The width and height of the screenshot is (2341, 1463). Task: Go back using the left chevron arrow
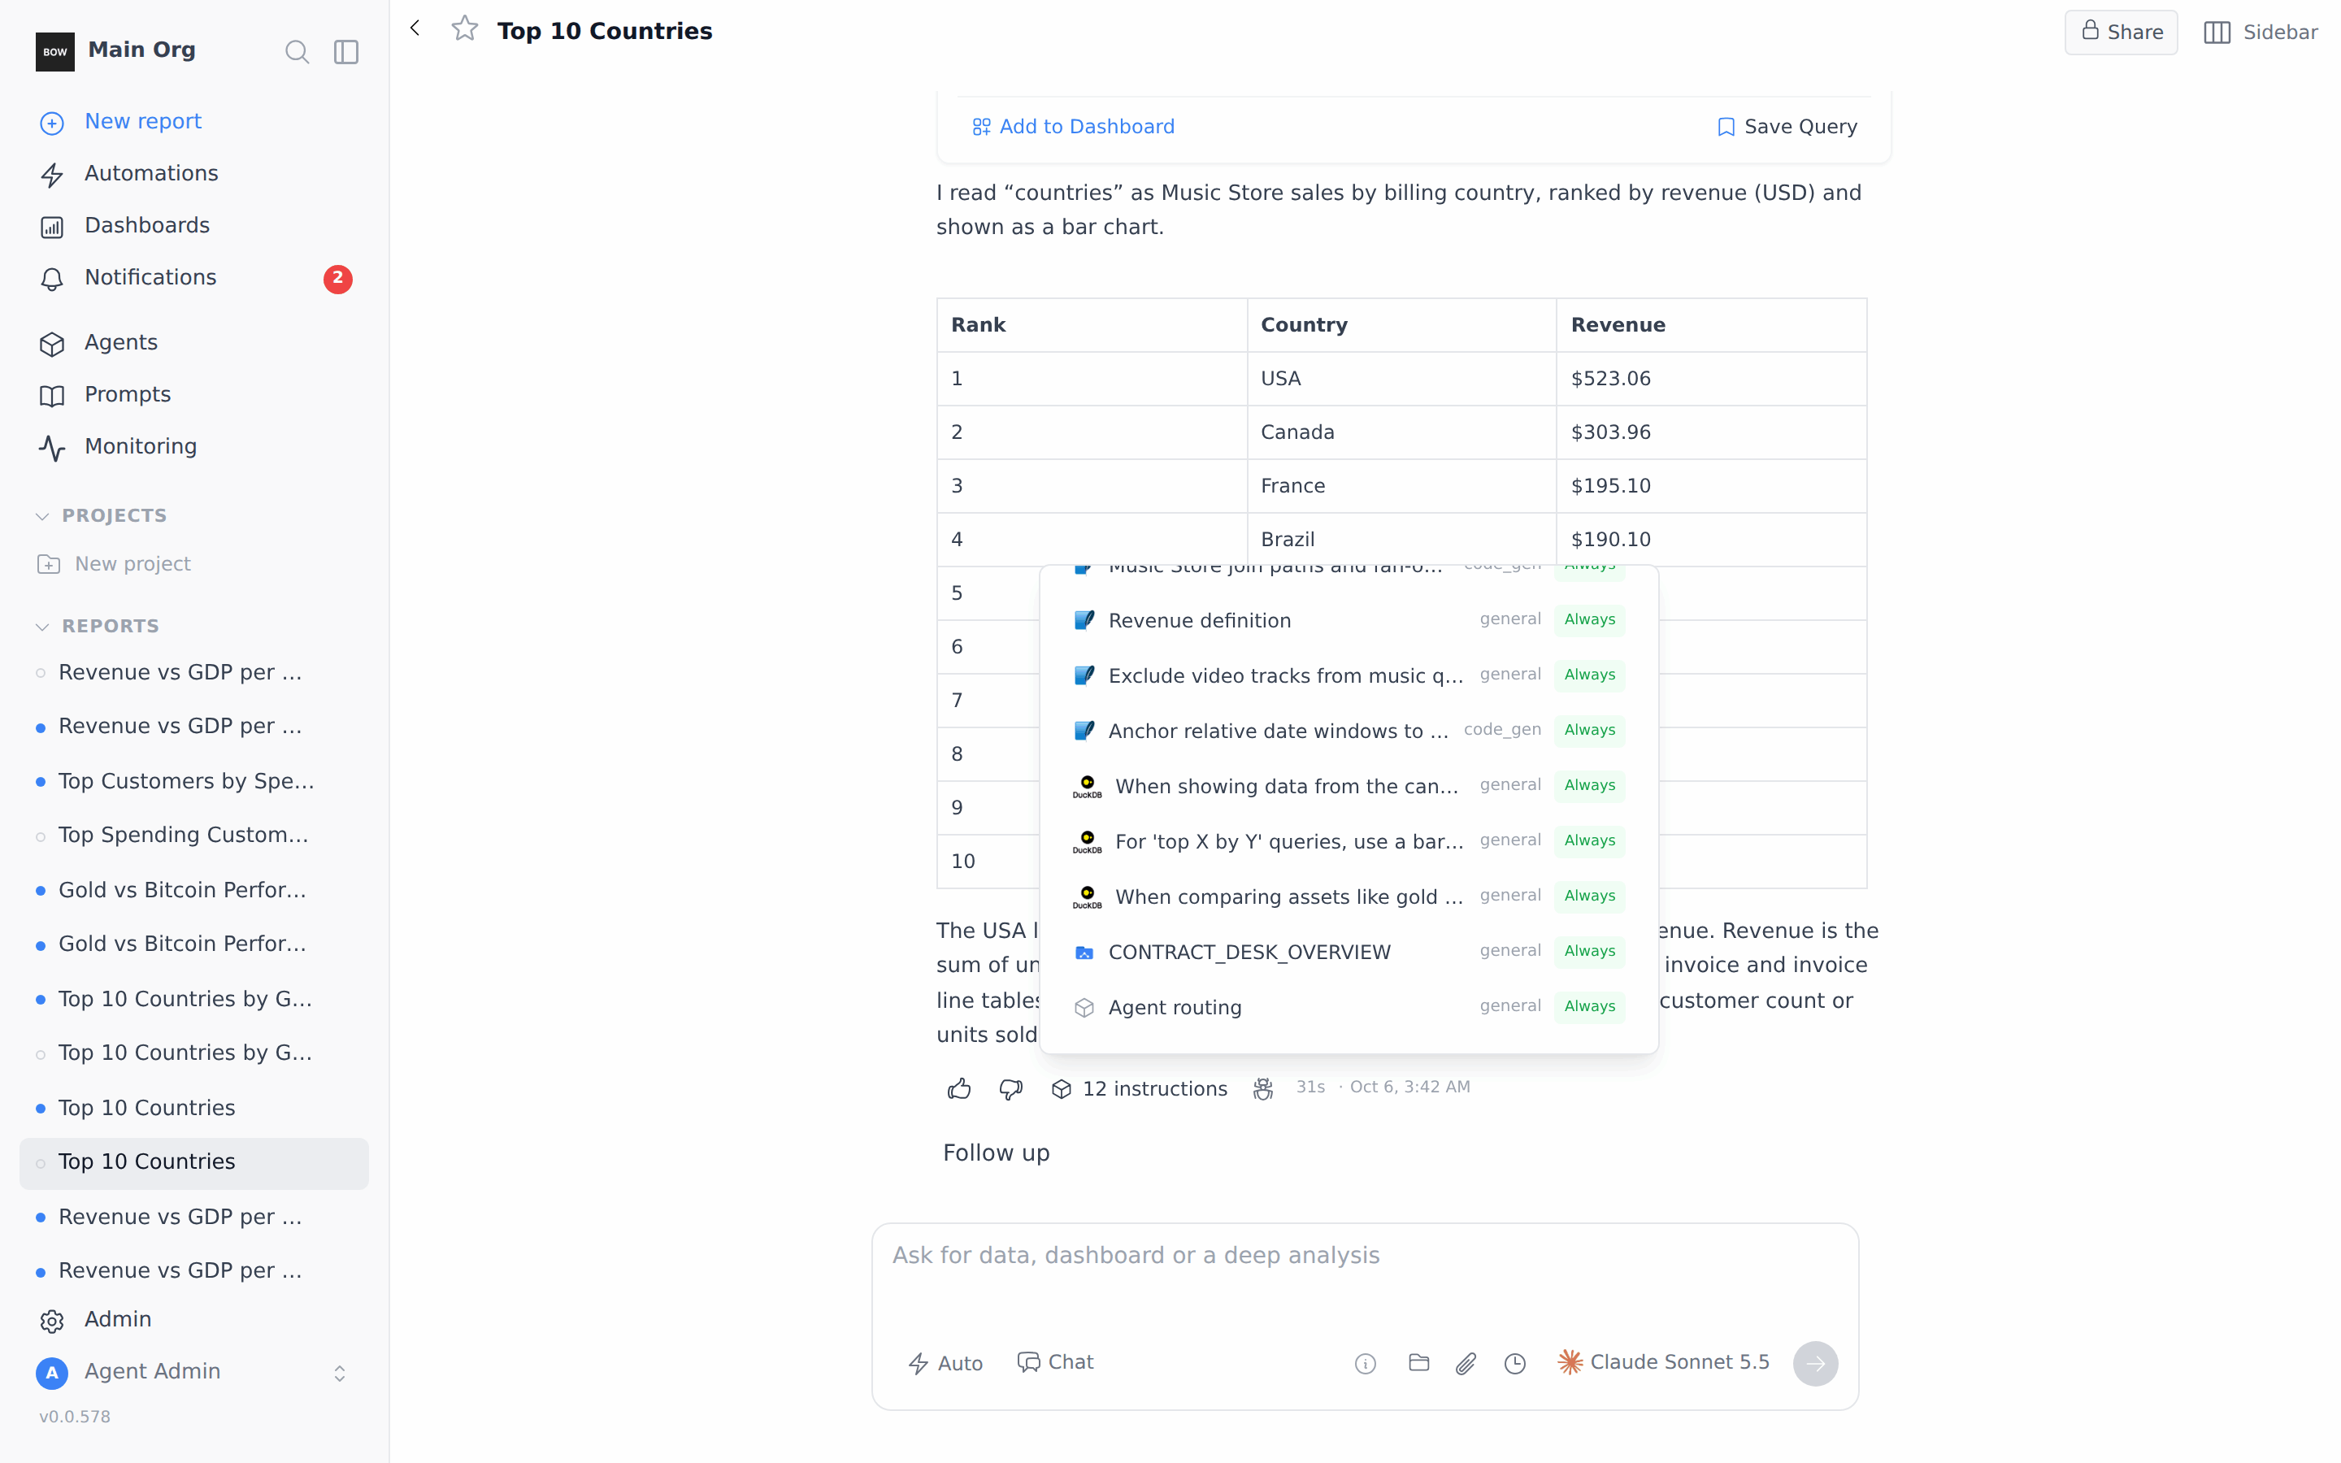click(415, 28)
